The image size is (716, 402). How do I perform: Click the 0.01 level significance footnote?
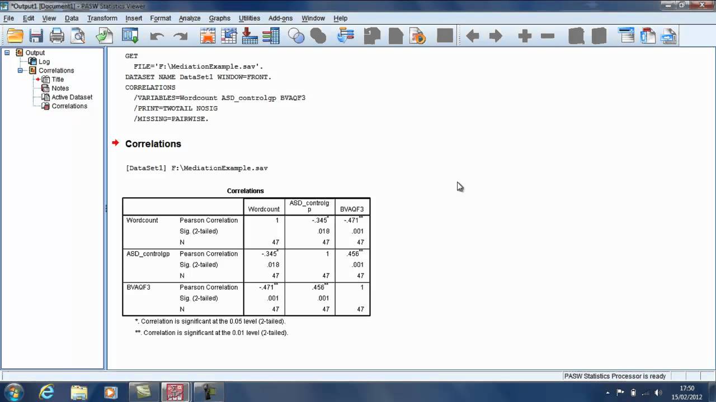(x=211, y=333)
